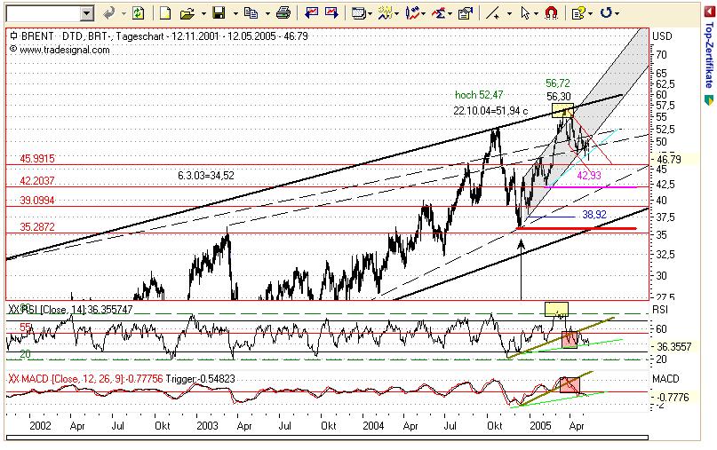Click the 6.3.03=34,52 annotation
The width and height of the screenshot is (717, 450).
[x=206, y=175]
